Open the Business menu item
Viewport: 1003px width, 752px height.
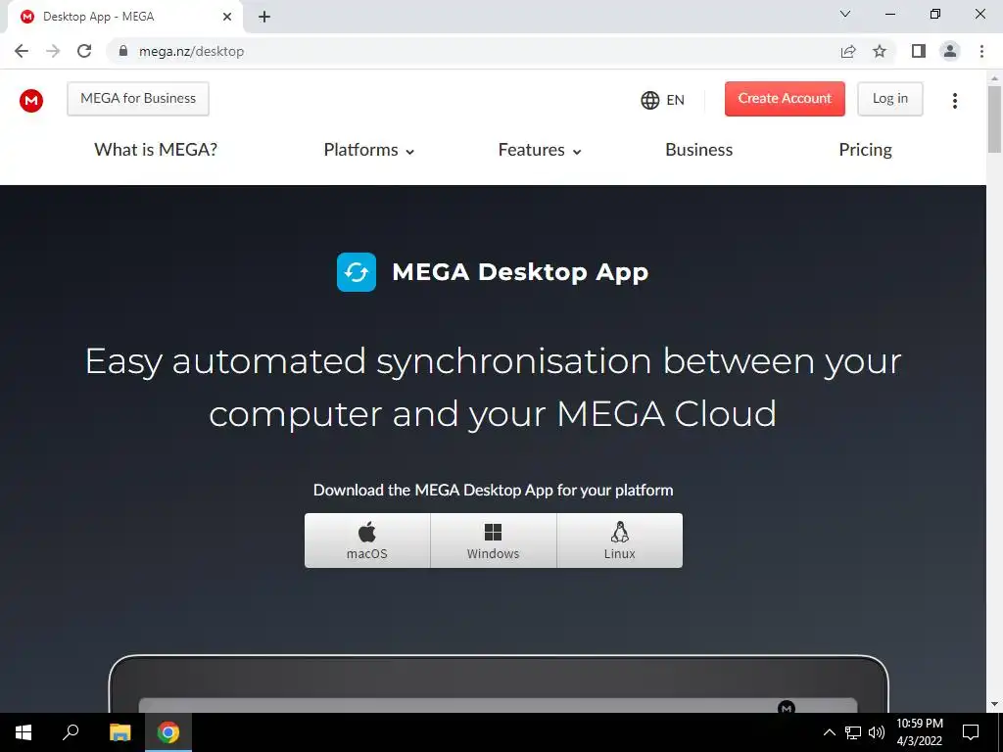[699, 150]
